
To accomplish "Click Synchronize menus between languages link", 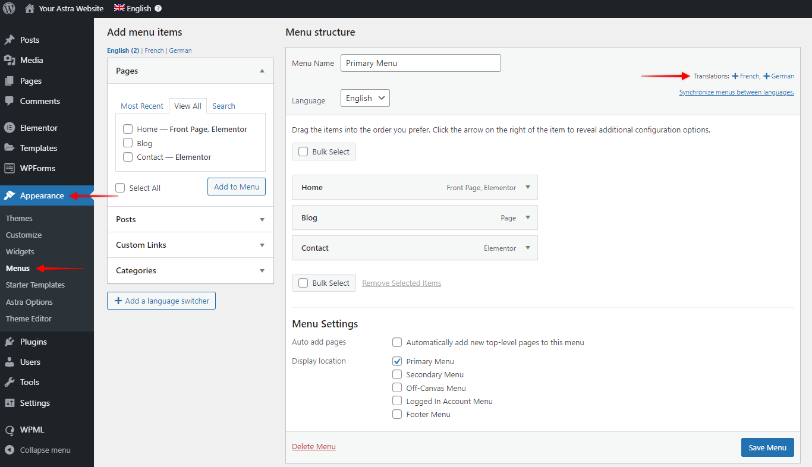I will click(x=737, y=92).
